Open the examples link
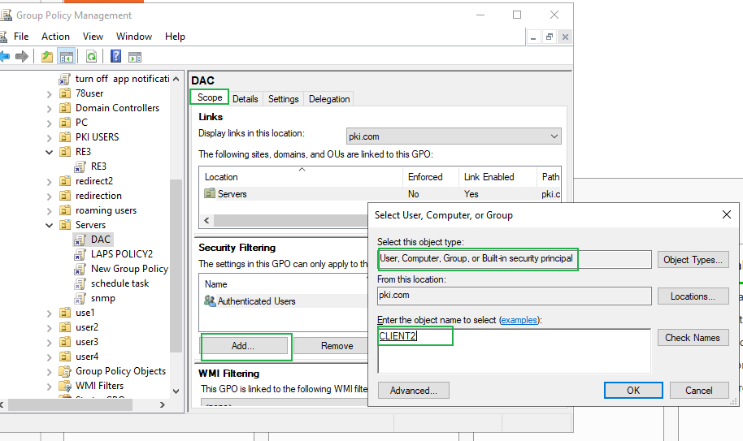This screenshot has height=441, width=743. 519,320
